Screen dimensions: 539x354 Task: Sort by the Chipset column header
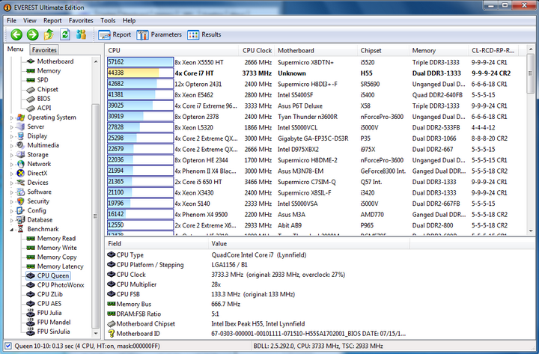click(x=383, y=51)
